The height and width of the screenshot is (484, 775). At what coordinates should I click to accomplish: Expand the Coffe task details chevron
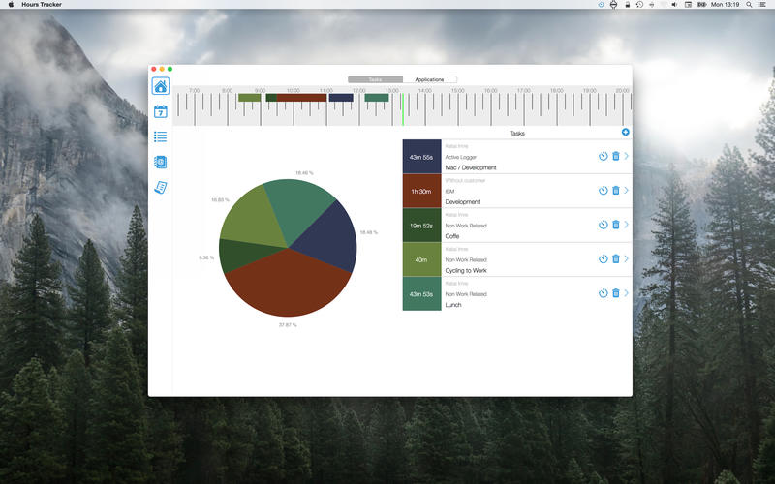(627, 225)
